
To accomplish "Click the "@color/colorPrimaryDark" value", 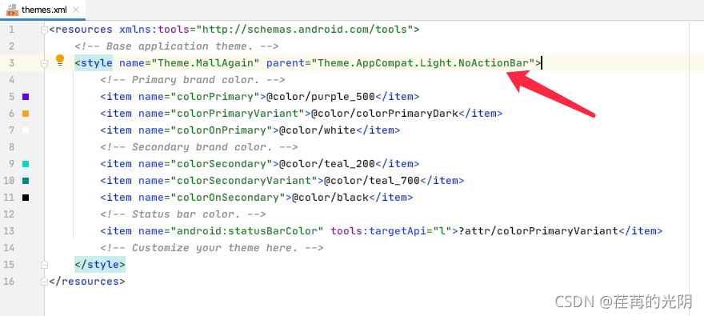I will 384,114.
